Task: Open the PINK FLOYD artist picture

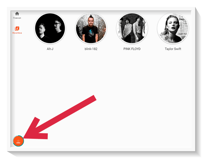Action: click(132, 28)
